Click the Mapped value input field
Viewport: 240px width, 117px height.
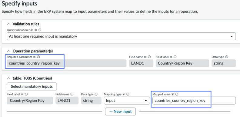tap(194, 101)
